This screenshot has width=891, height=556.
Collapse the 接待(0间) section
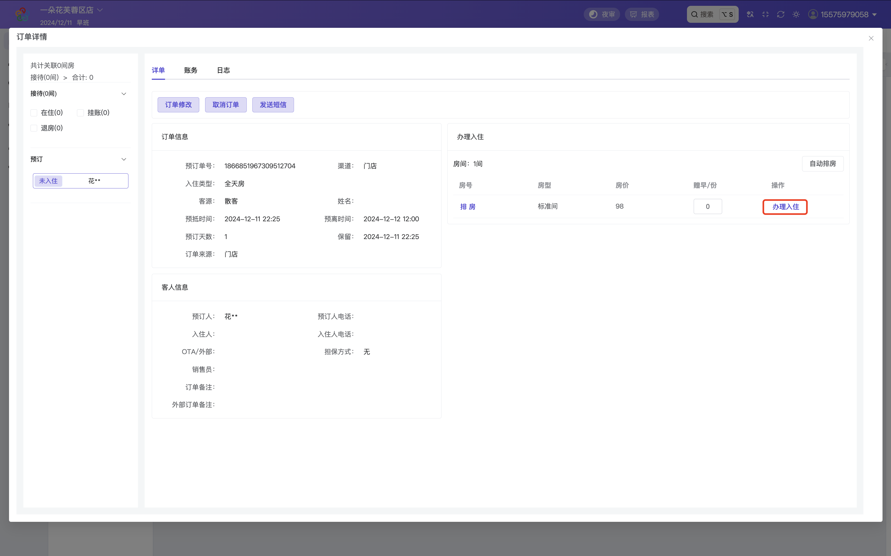[x=124, y=94]
